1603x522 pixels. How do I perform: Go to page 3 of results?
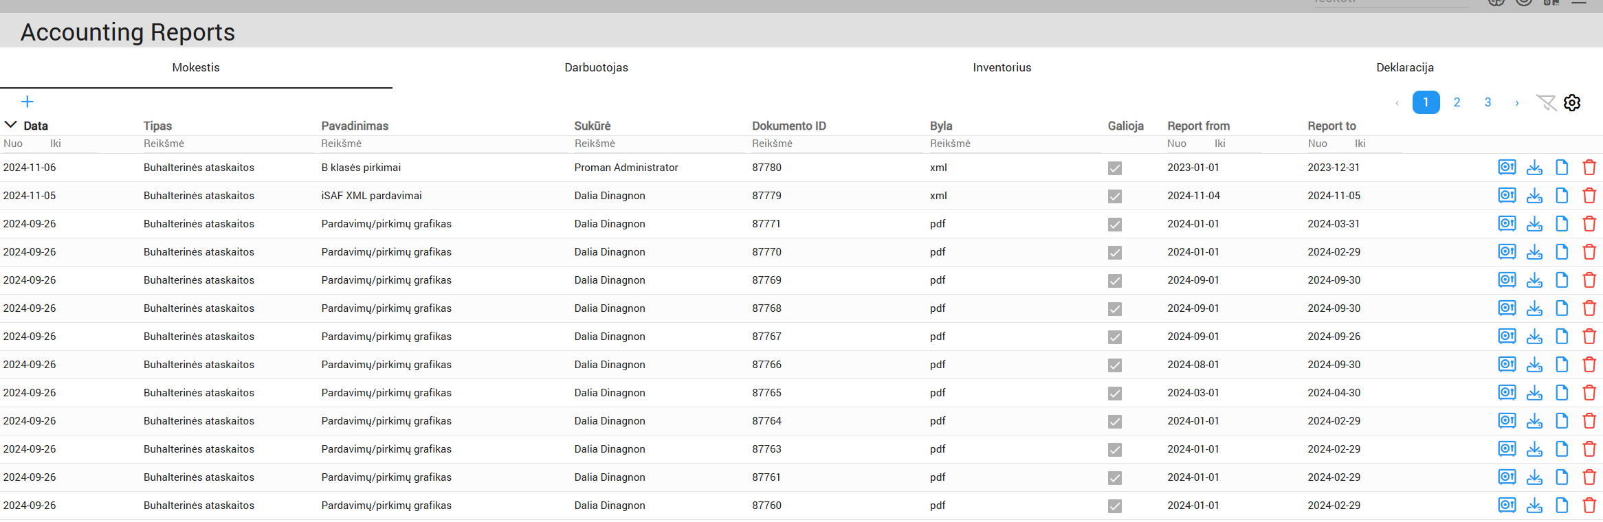(x=1488, y=102)
